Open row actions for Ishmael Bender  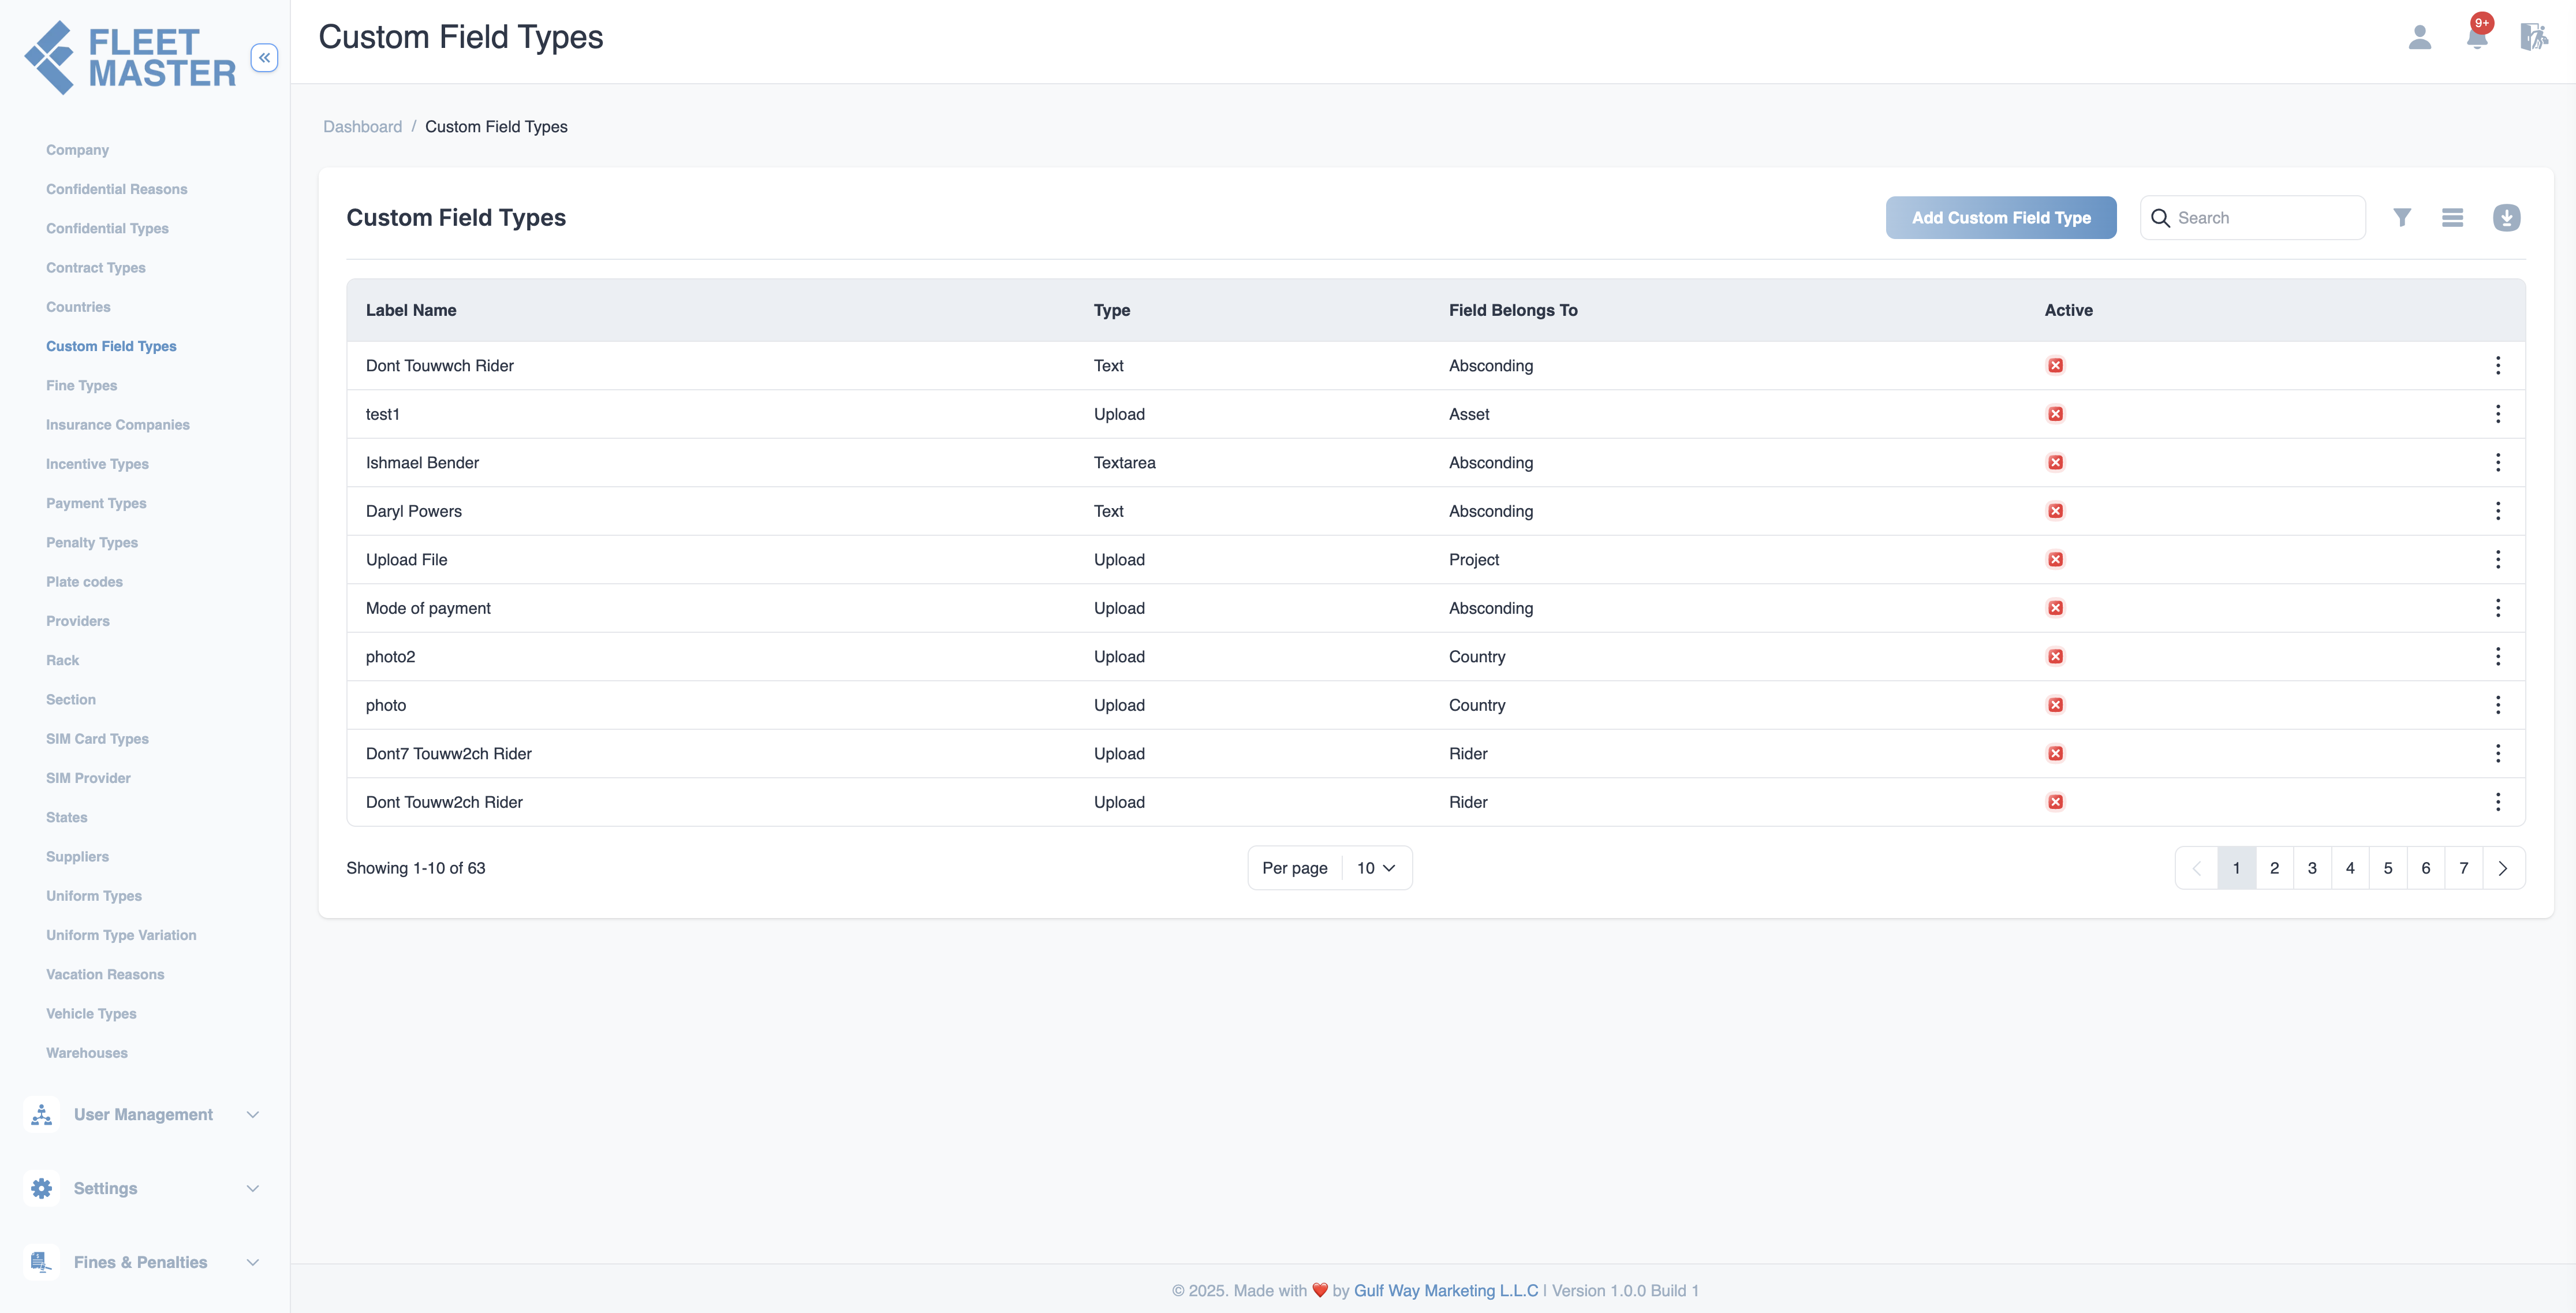click(x=2497, y=463)
